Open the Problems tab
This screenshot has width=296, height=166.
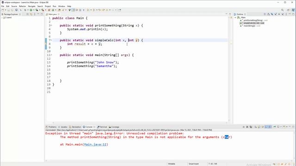coord(51,127)
